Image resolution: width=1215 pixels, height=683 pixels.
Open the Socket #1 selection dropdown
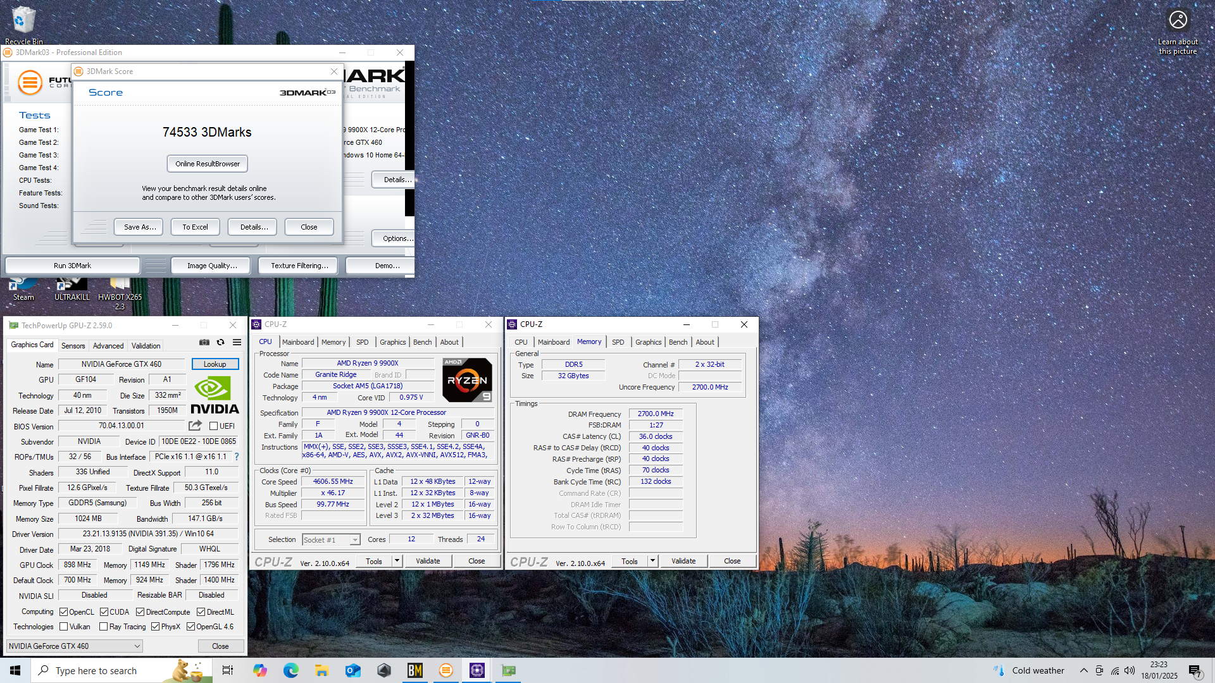331,539
